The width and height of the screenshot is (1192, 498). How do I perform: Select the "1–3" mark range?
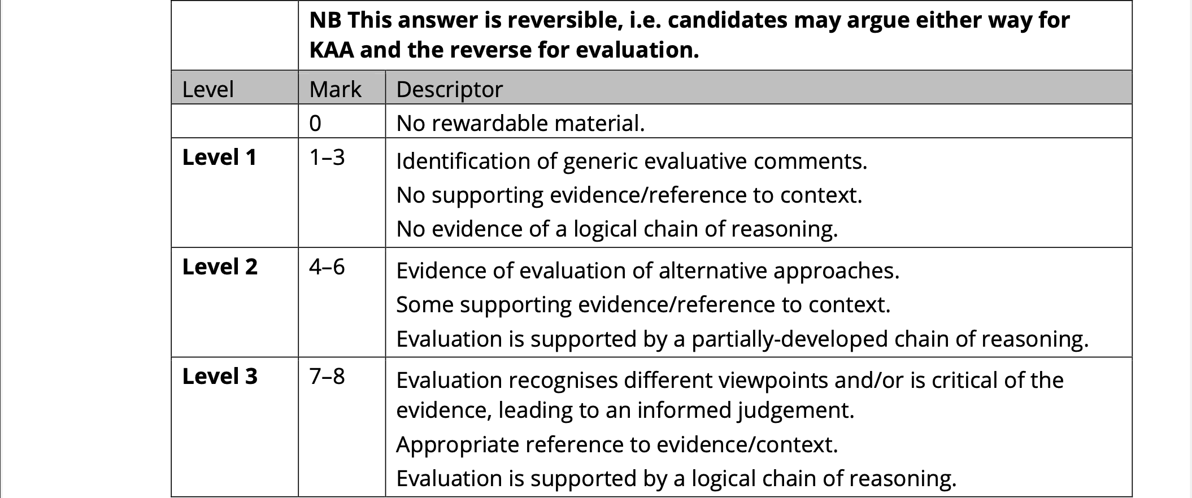tap(327, 158)
